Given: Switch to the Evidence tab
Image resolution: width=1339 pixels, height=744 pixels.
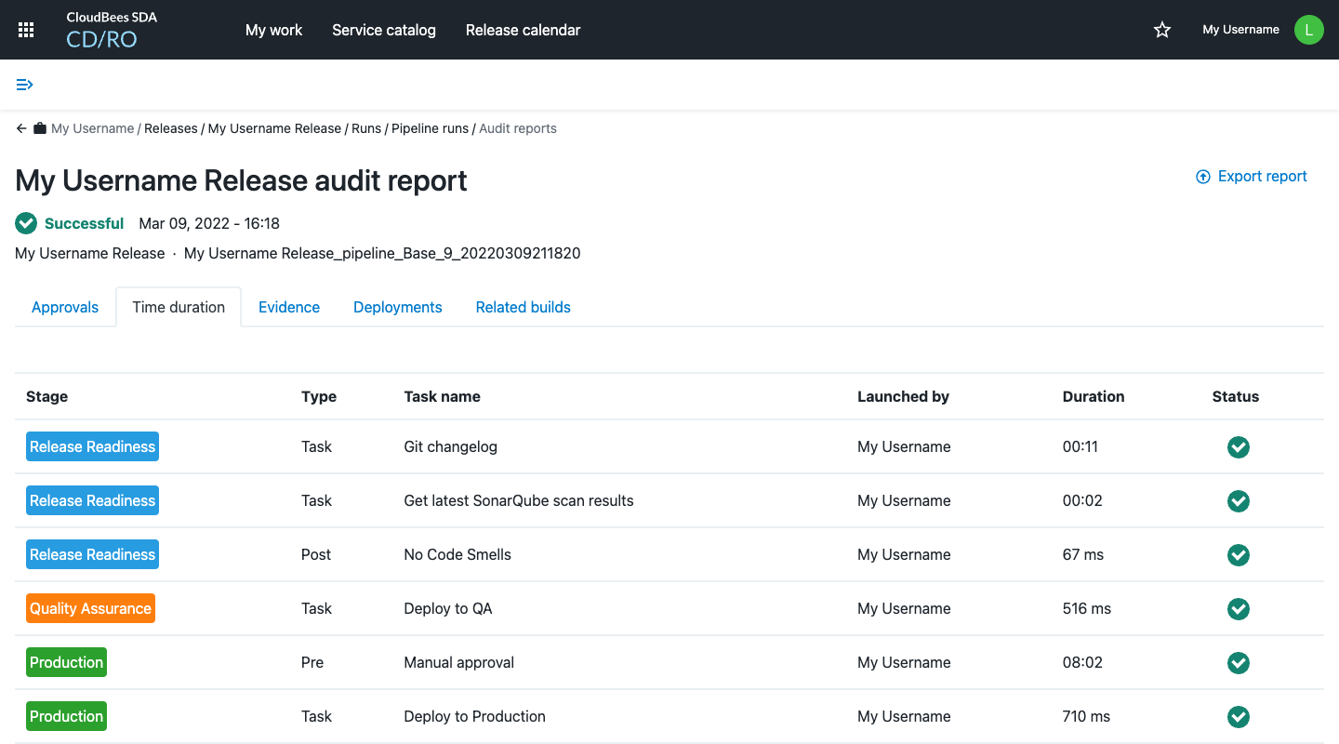Looking at the screenshot, I should point(288,306).
